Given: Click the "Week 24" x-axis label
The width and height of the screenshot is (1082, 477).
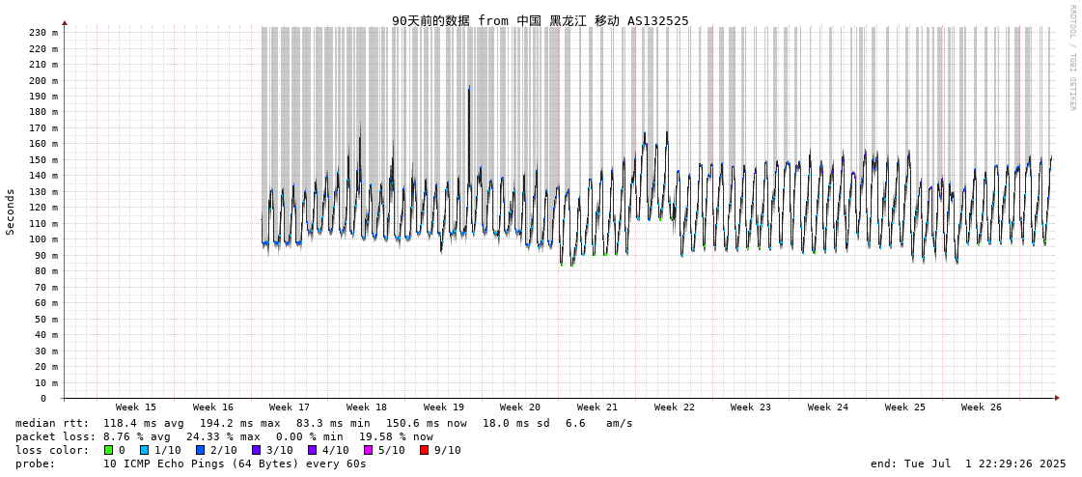Looking at the screenshot, I should pos(828,407).
